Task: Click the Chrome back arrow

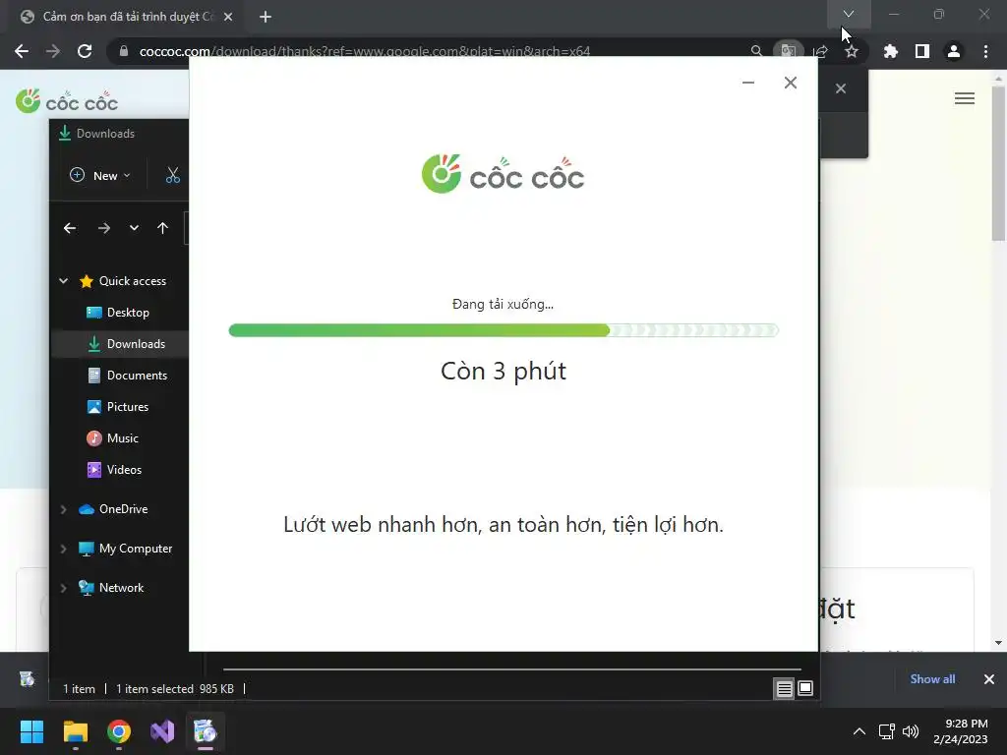Action: click(22, 51)
